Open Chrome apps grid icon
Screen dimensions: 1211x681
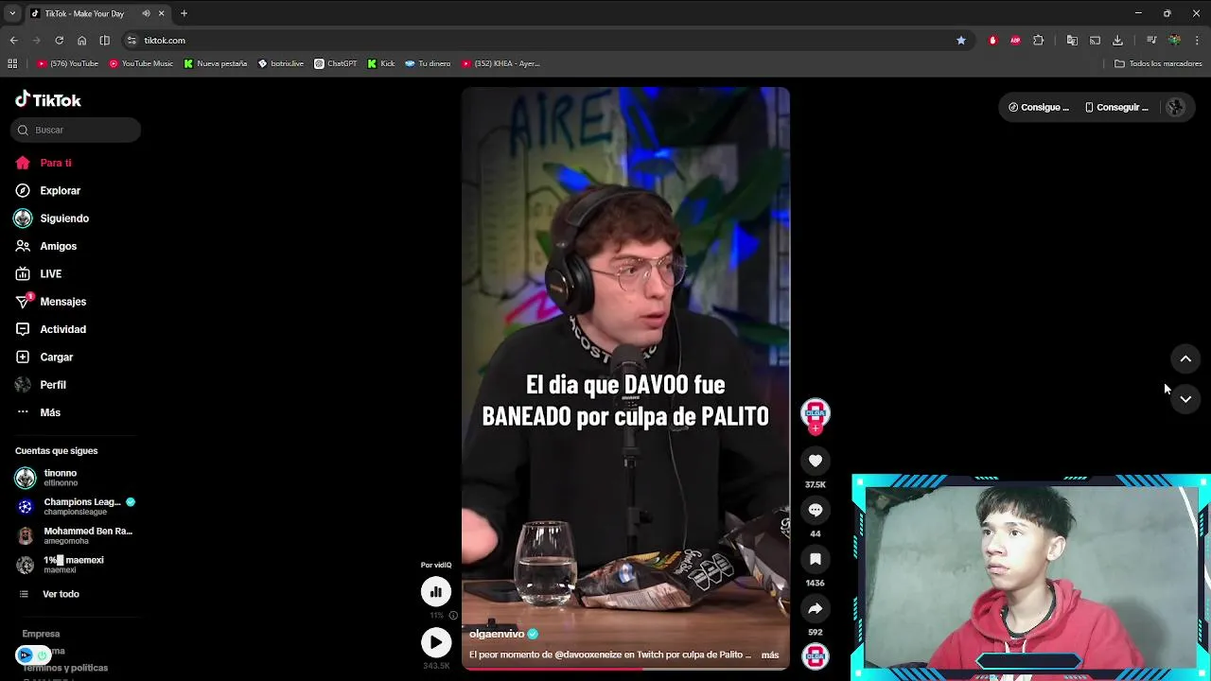12,63
